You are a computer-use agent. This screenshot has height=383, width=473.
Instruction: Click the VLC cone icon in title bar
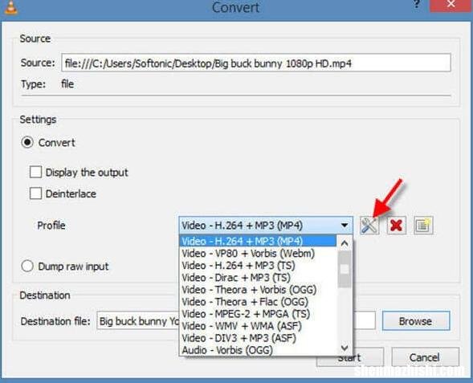pos(11,6)
